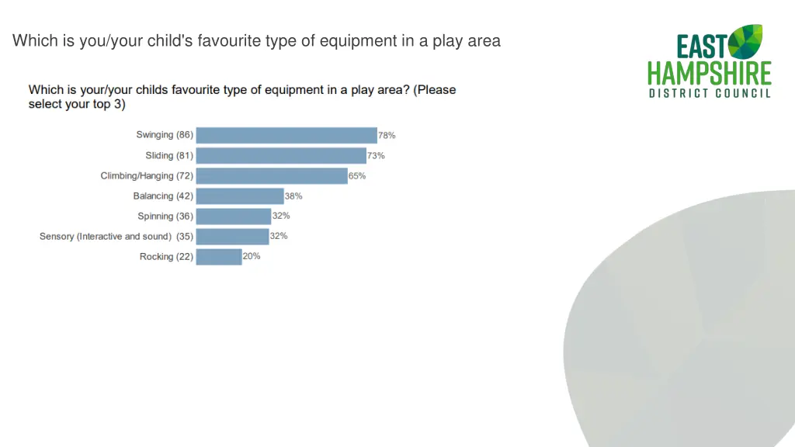Viewport: 795px width, 447px height.
Task: Click the 20% value label
Action: click(x=252, y=256)
